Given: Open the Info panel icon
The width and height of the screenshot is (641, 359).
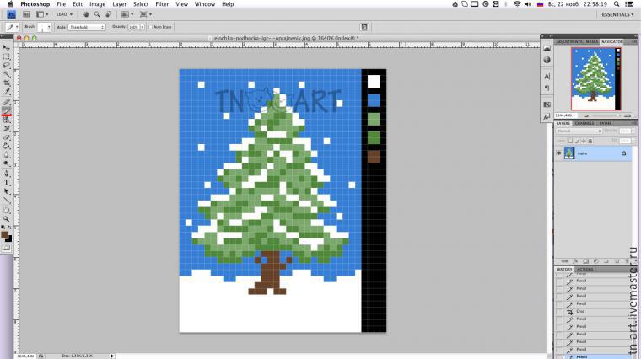Looking at the screenshot, I should pyautogui.click(x=547, y=60).
